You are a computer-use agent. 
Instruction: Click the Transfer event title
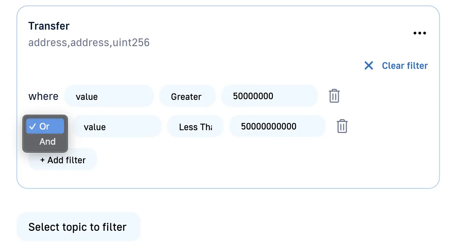49,26
